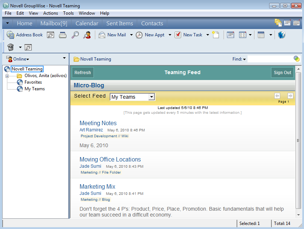304x229 pixels.
Task: Open nav bar customize dropdown arrow
Action: click(7, 23)
